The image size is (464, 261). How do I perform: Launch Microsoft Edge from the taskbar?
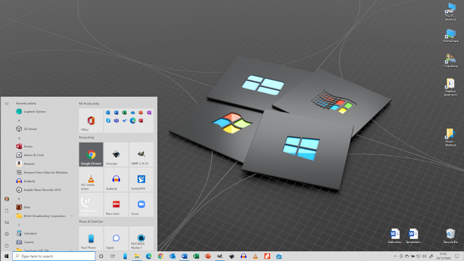click(x=148, y=256)
